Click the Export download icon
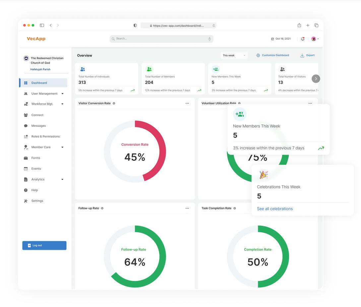The image size is (361, 307). (302, 56)
